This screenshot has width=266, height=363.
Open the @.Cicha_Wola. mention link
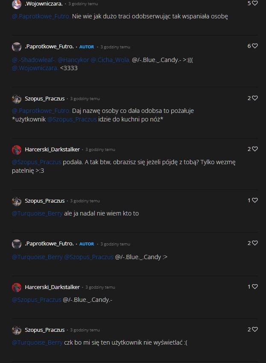pos(110,60)
